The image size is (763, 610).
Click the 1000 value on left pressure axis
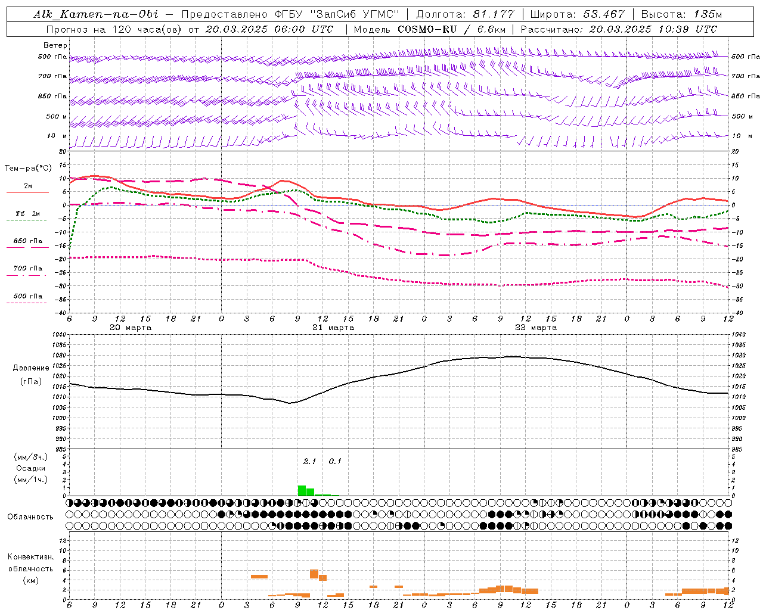pyautogui.click(x=59, y=418)
